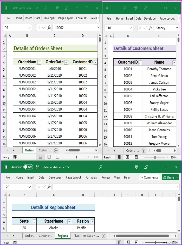Click the diamond premium icon in Customers window
182x245 pixels.
[135, 8]
